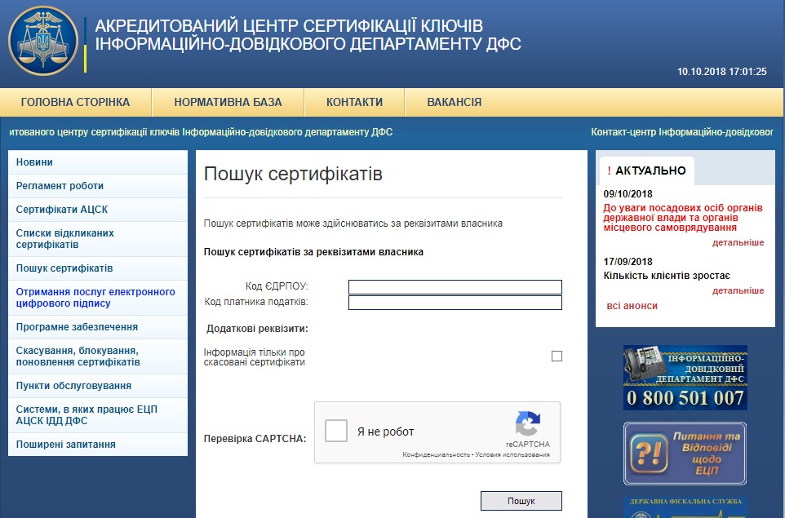
Task: Open reCAPTCHA Конфиденциальность privacy link
Action: click(436, 454)
